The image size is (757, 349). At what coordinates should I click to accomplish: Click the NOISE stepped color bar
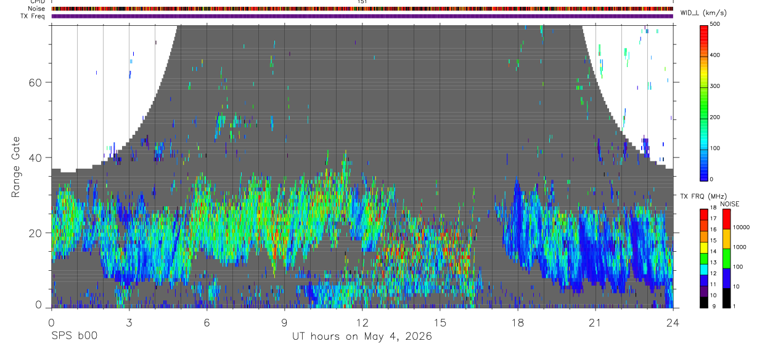coord(726,258)
